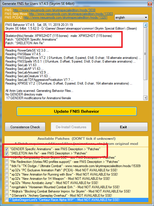Click the 'Skyrim SE 64bit: 1.5.62.0' path line
Viewport: 154px width, 206px height.
click(x=71, y=28)
